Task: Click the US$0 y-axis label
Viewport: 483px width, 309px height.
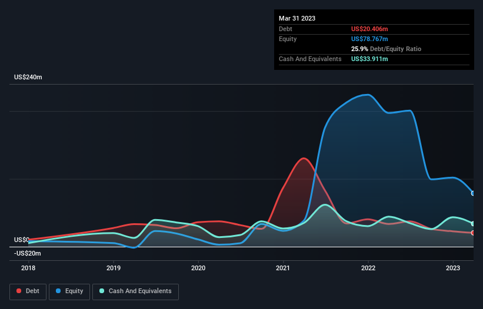Action: pos(22,240)
